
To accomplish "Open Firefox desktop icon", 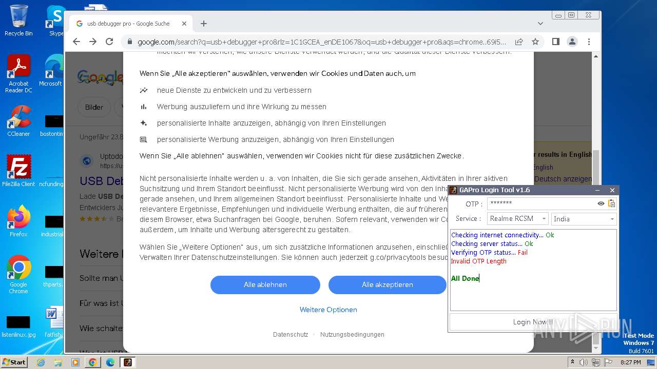I will [18, 221].
